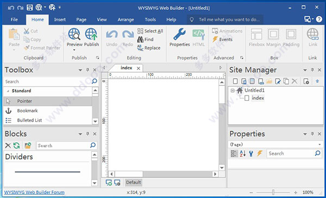This screenshot has width=326, height=198.
Task: Pin the Toolbox panel
Action: (87, 70)
